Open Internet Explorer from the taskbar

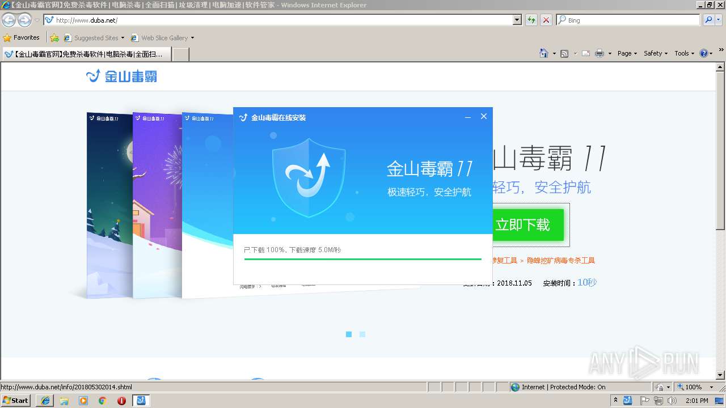tap(45, 401)
